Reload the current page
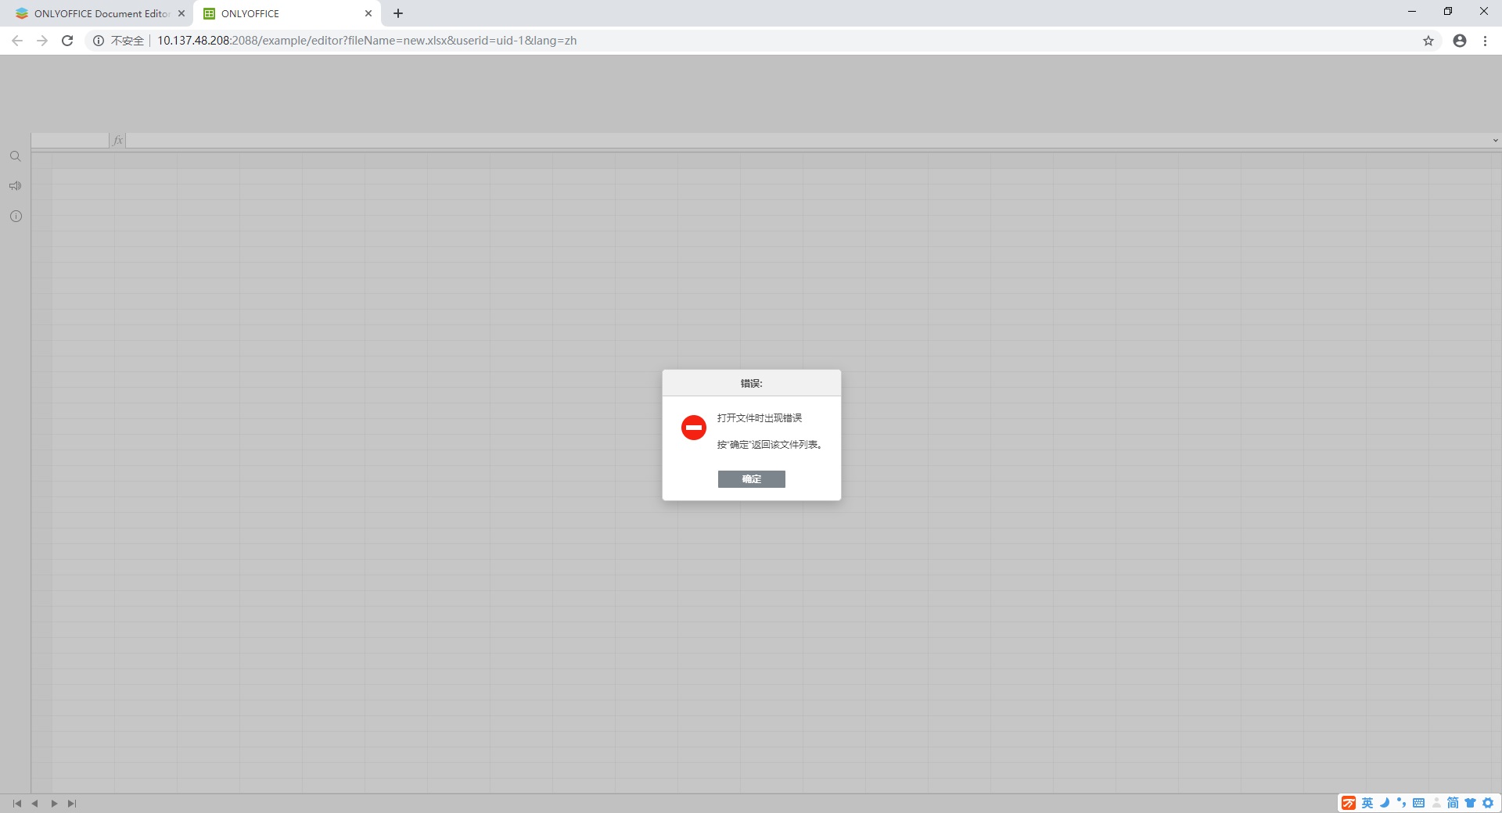Screen dimensions: 1502x813 pos(67,41)
